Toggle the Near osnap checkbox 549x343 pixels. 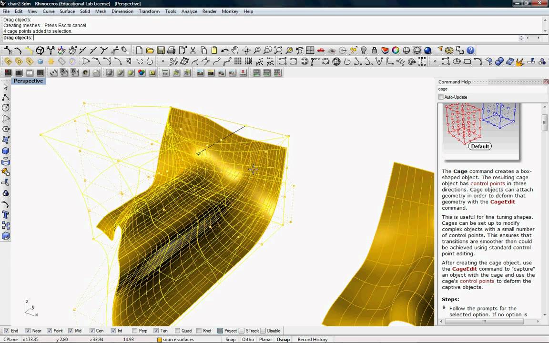click(28, 331)
